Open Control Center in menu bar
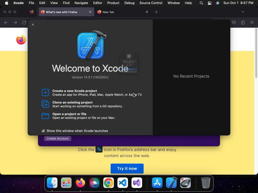The height and width of the screenshot is (193, 258). [x=209, y=3]
